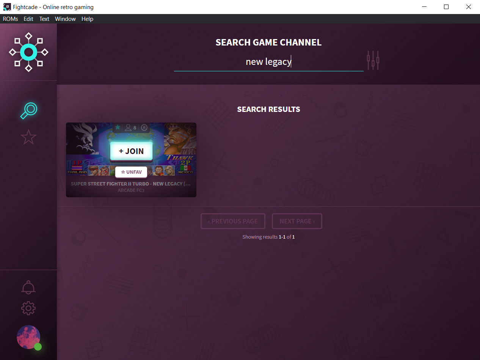Unfavorite the game with the UNFAV button
The height and width of the screenshot is (360, 480).
point(131,172)
